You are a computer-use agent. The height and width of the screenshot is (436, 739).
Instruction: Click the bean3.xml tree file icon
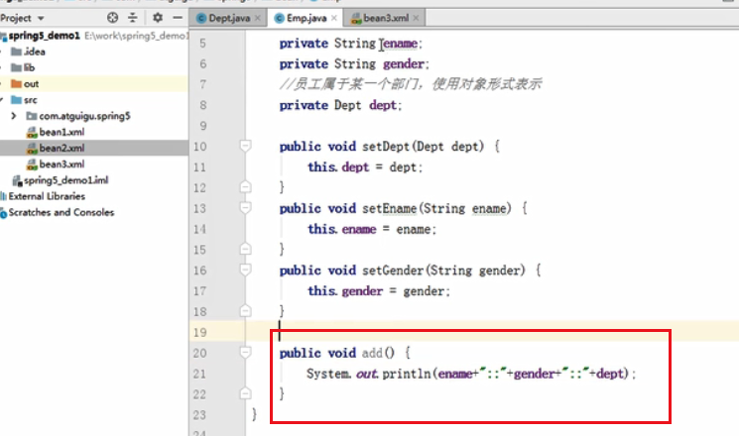coord(32,164)
